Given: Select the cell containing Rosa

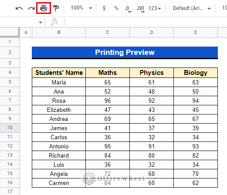Looking at the screenshot, I should 59,101.
